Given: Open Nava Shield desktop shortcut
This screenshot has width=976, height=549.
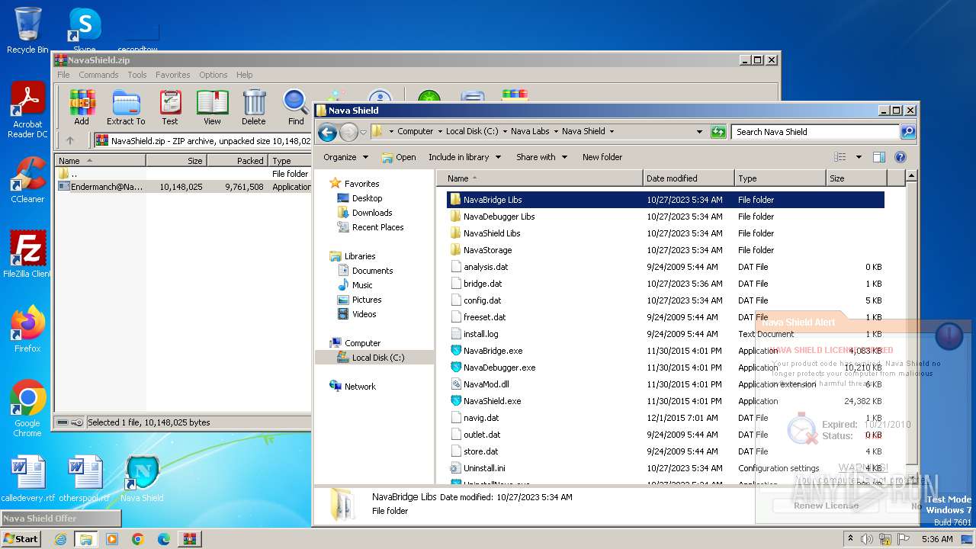Looking at the screenshot, I should (142, 479).
